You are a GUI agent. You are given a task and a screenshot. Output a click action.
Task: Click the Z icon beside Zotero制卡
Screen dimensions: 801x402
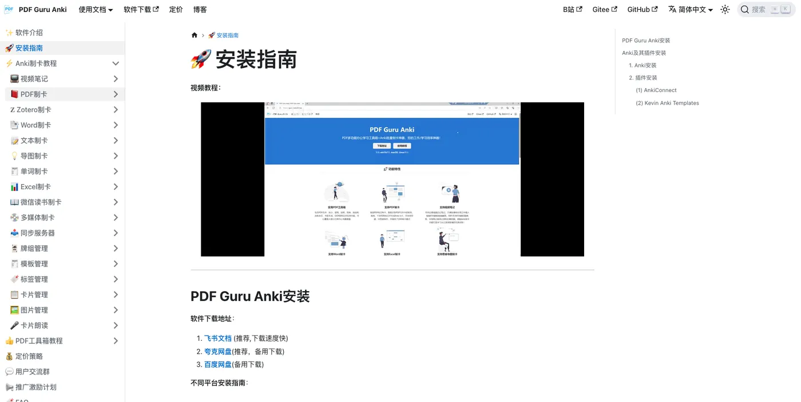tap(13, 110)
